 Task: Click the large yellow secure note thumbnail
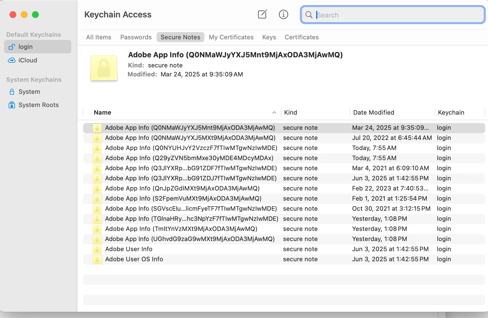[x=104, y=68]
